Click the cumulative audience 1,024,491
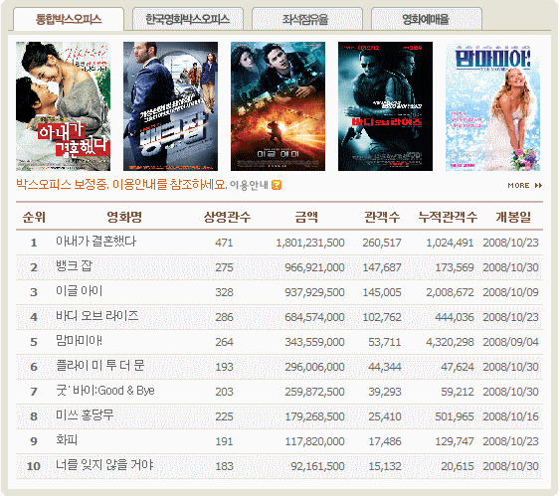The height and width of the screenshot is (496, 560). point(450,243)
